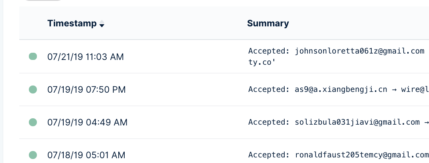Click the arrow after solizbula031jiavi@gmail.com

click(x=427, y=122)
